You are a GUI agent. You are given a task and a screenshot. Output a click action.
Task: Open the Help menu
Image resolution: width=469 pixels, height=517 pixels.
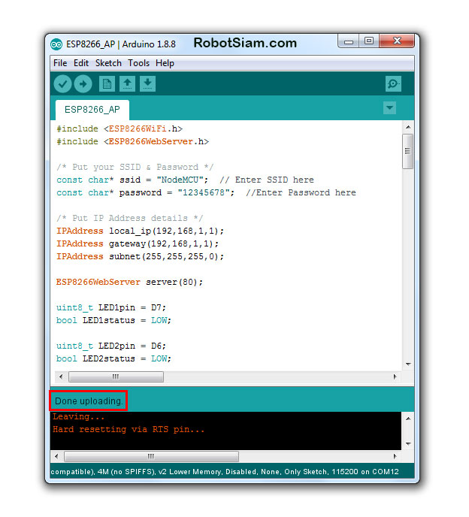tap(165, 63)
